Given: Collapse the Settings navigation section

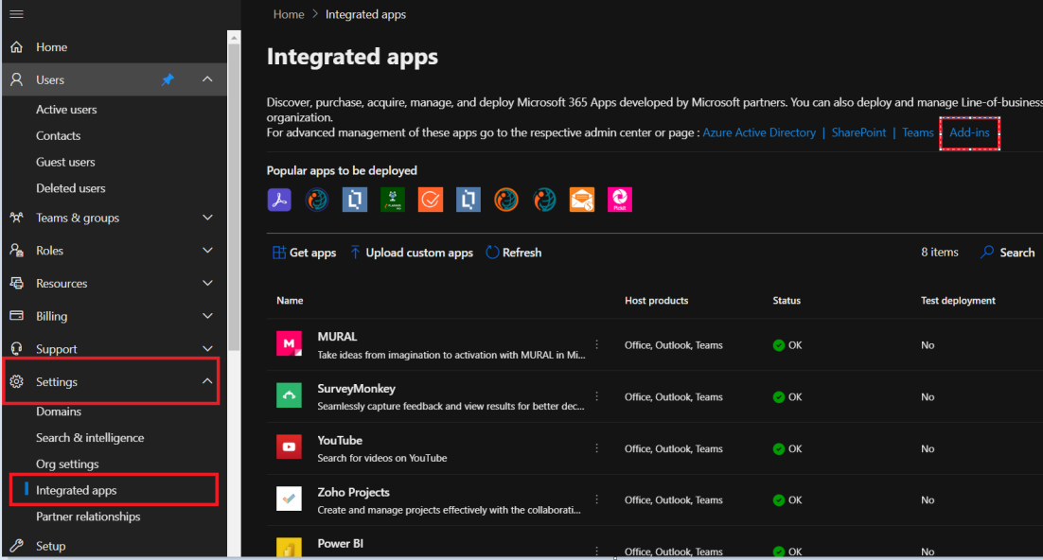Looking at the screenshot, I should click(207, 381).
